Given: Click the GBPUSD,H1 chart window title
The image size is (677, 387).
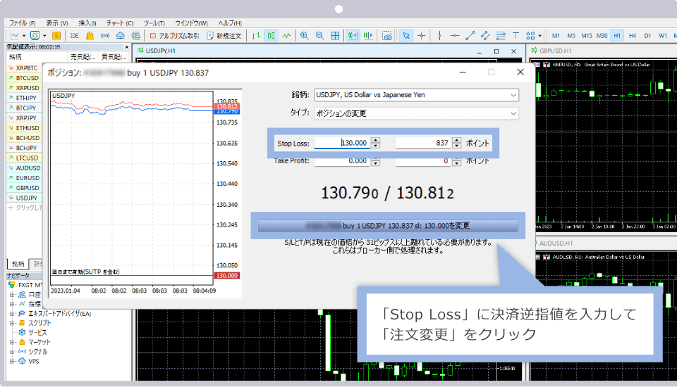Looking at the screenshot, I should point(555,51).
